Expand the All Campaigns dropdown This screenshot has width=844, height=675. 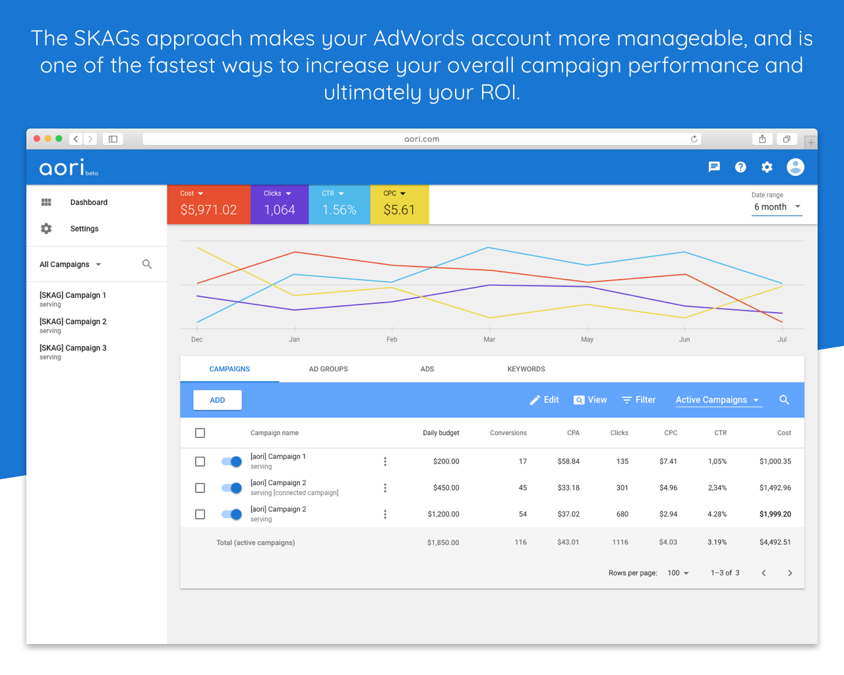71,264
